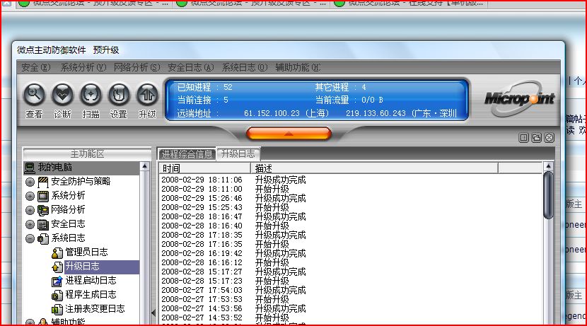Launch the 诊断 (Diagnose) heartbeat tool
Screen dimensions: 587x326
point(62,94)
